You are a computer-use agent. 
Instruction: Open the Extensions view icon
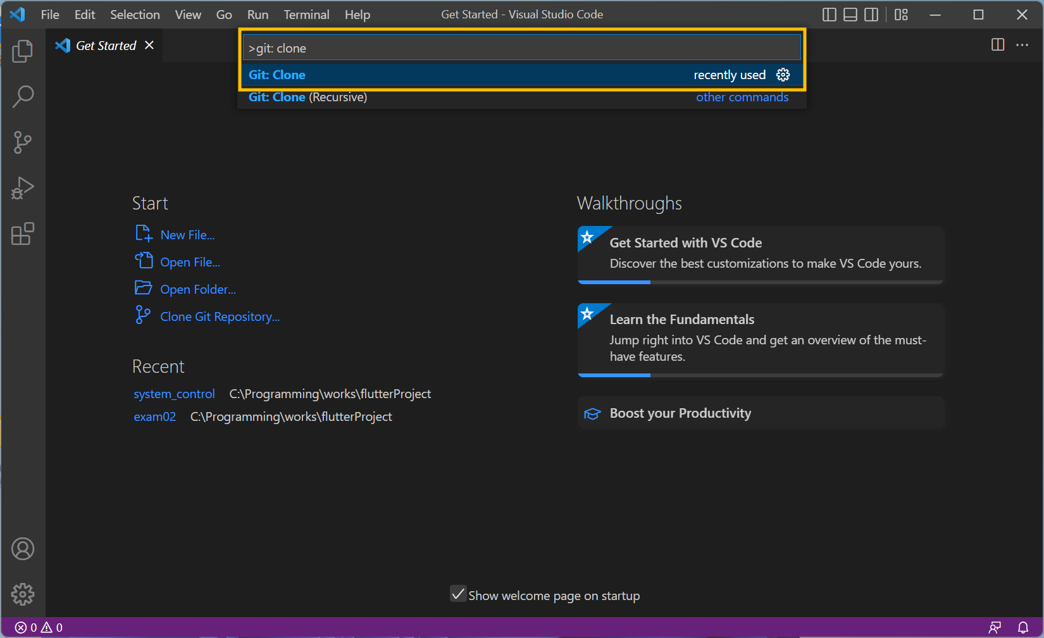pos(23,234)
